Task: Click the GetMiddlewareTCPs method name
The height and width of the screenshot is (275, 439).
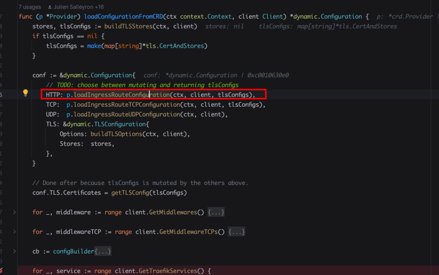Action: tap(189, 232)
